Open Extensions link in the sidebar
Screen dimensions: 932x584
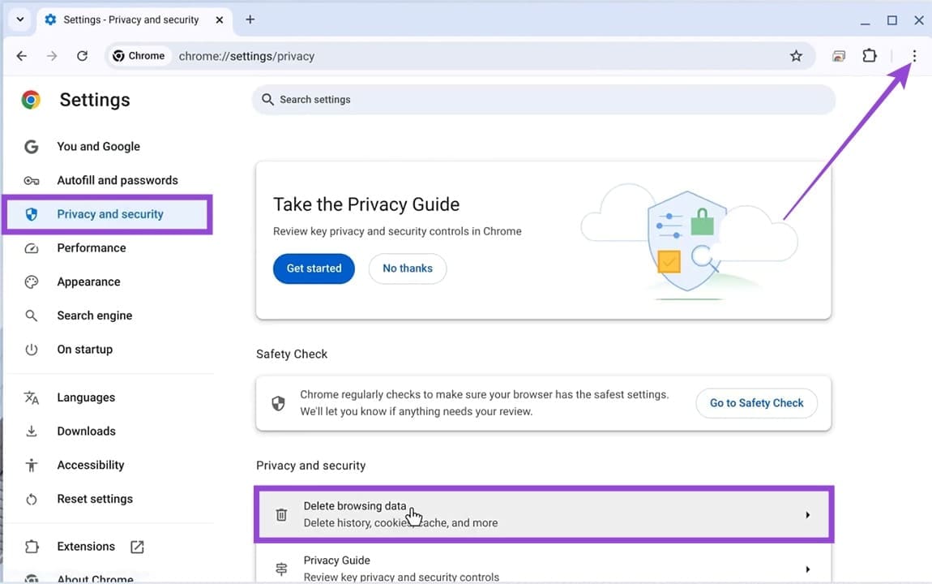pos(86,547)
